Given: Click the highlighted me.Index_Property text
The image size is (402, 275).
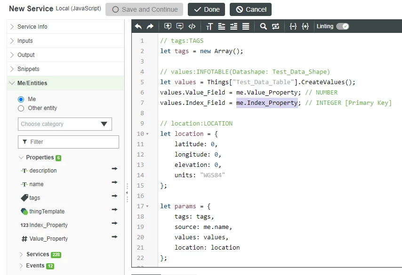Looking at the screenshot, I should (x=267, y=102).
